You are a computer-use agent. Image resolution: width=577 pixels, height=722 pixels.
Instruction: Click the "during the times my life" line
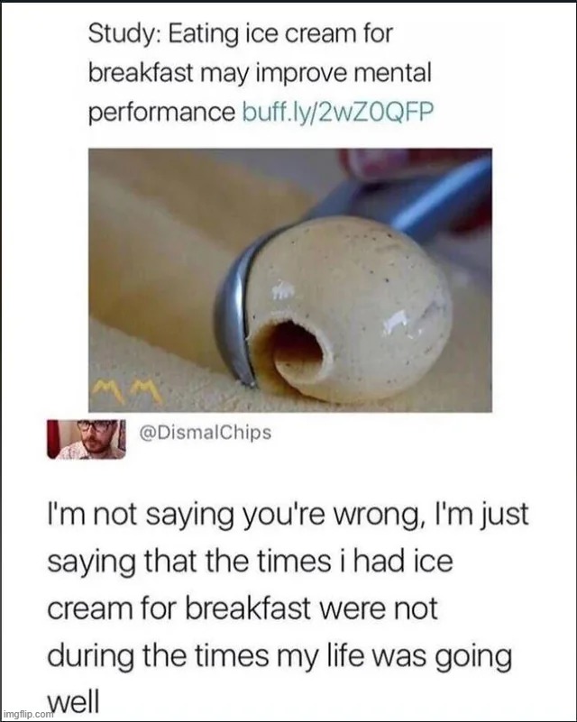tap(206, 655)
